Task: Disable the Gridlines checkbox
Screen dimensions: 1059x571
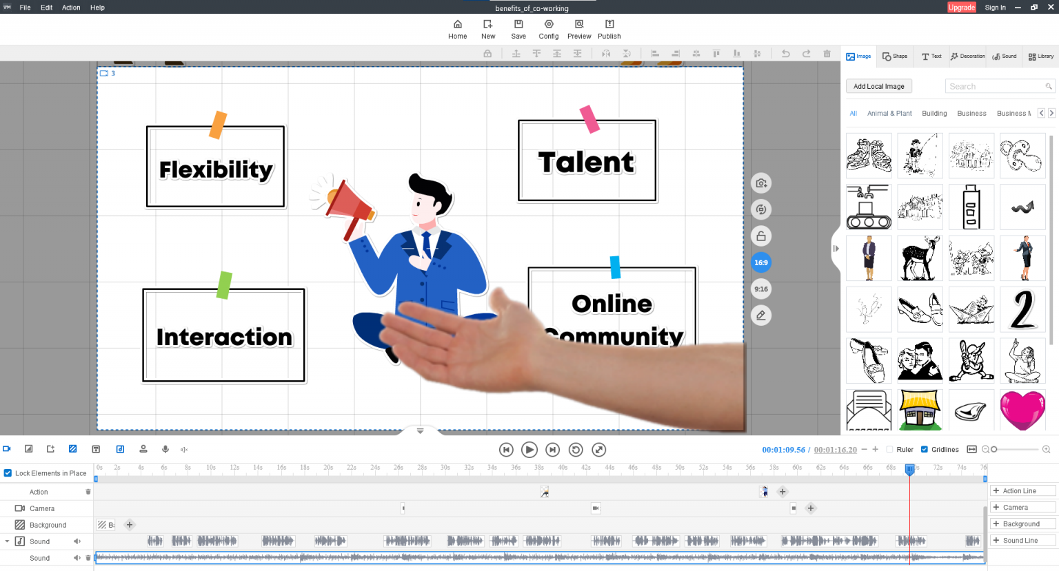Action: tap(925, 449)
